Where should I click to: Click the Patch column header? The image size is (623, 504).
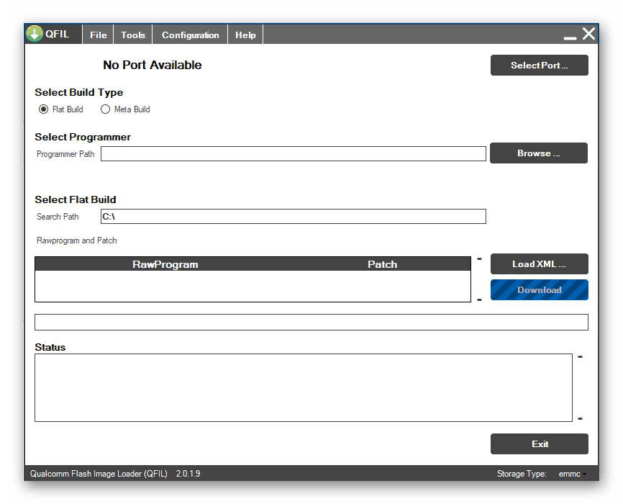pos(382,264)
